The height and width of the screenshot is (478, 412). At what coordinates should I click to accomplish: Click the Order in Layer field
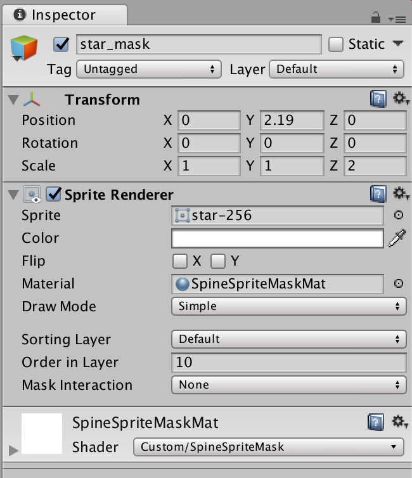pos(289,363)
